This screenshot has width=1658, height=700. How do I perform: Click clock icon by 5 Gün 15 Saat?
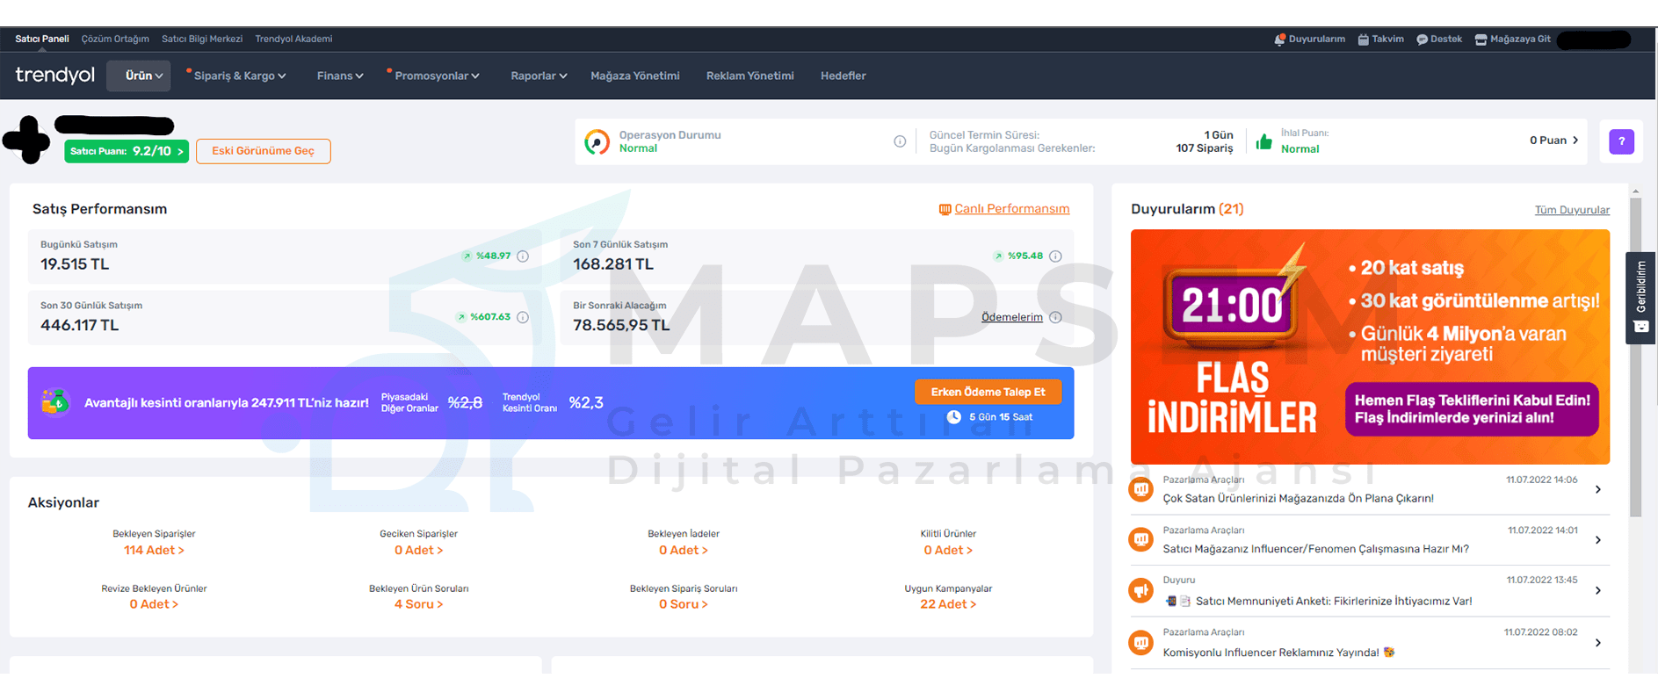(x=953, y=417)
